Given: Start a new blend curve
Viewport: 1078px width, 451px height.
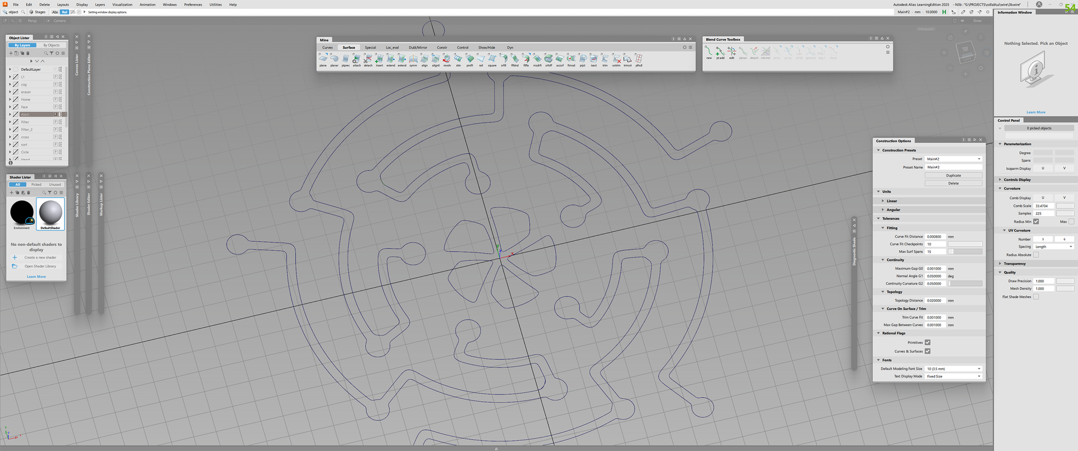Looking at the screenshot, I should pyautogui.click(x=709, y=52).
